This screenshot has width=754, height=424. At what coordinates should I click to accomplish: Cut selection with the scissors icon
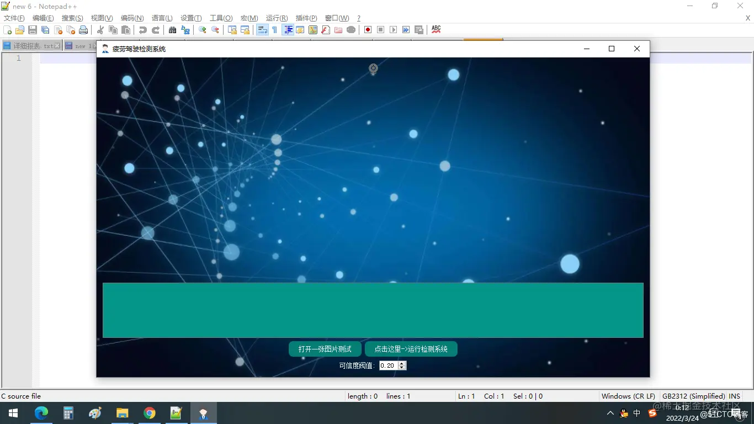click(x=100, y=30)
